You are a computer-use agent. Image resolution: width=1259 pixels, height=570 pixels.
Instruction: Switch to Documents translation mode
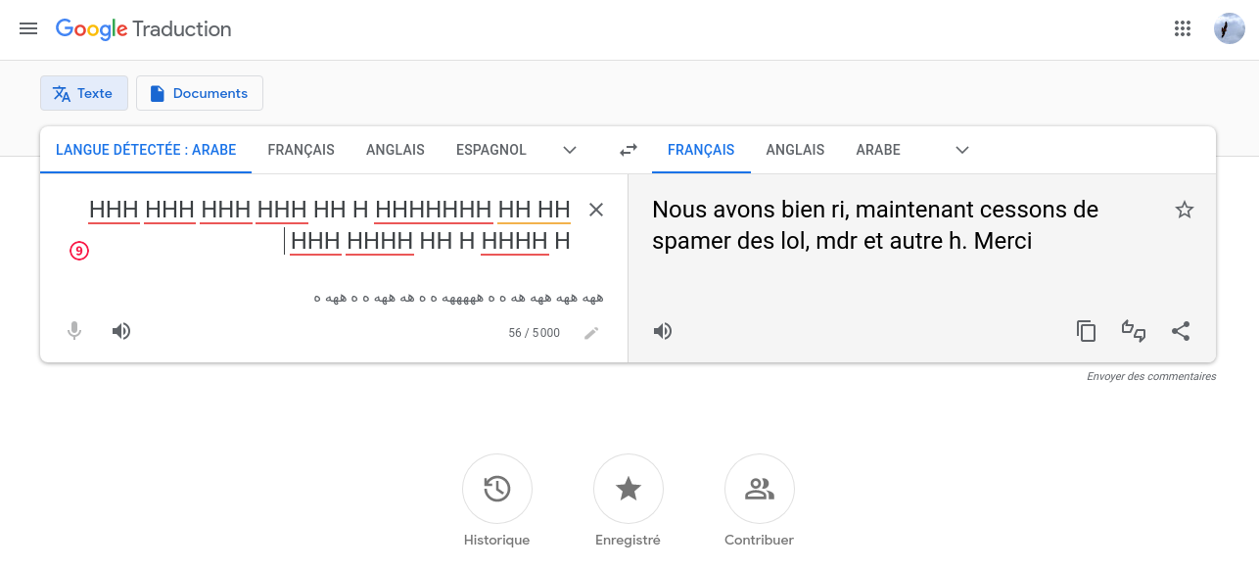coord(200,93)
